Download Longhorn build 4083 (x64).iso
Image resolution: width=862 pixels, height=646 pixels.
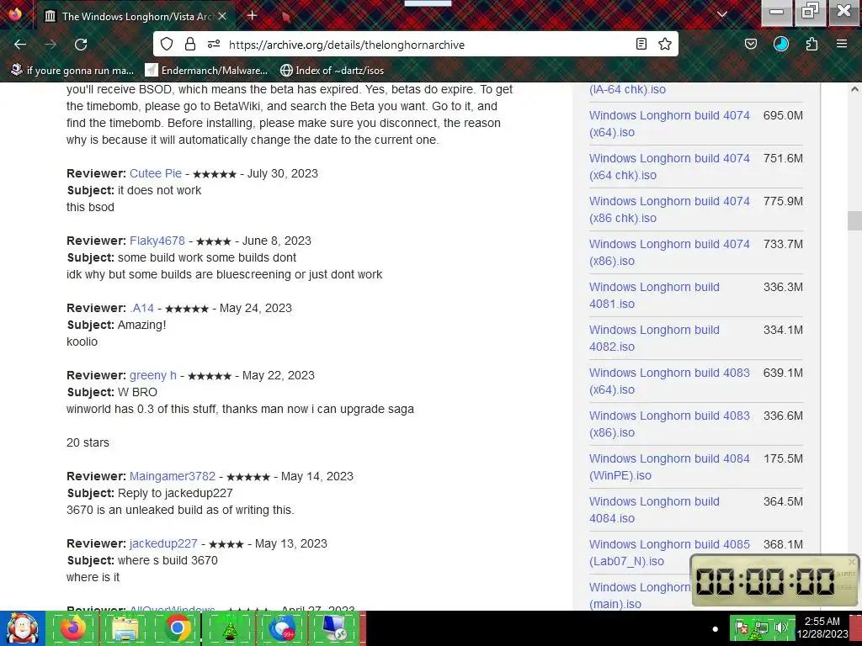pos(669,381)
